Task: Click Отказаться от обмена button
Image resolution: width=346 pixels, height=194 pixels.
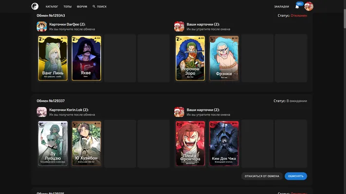Action: click(262, 176)
